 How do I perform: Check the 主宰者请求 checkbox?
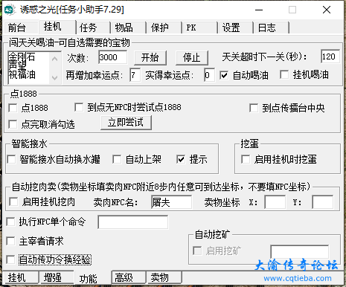(x=10, y=241)
